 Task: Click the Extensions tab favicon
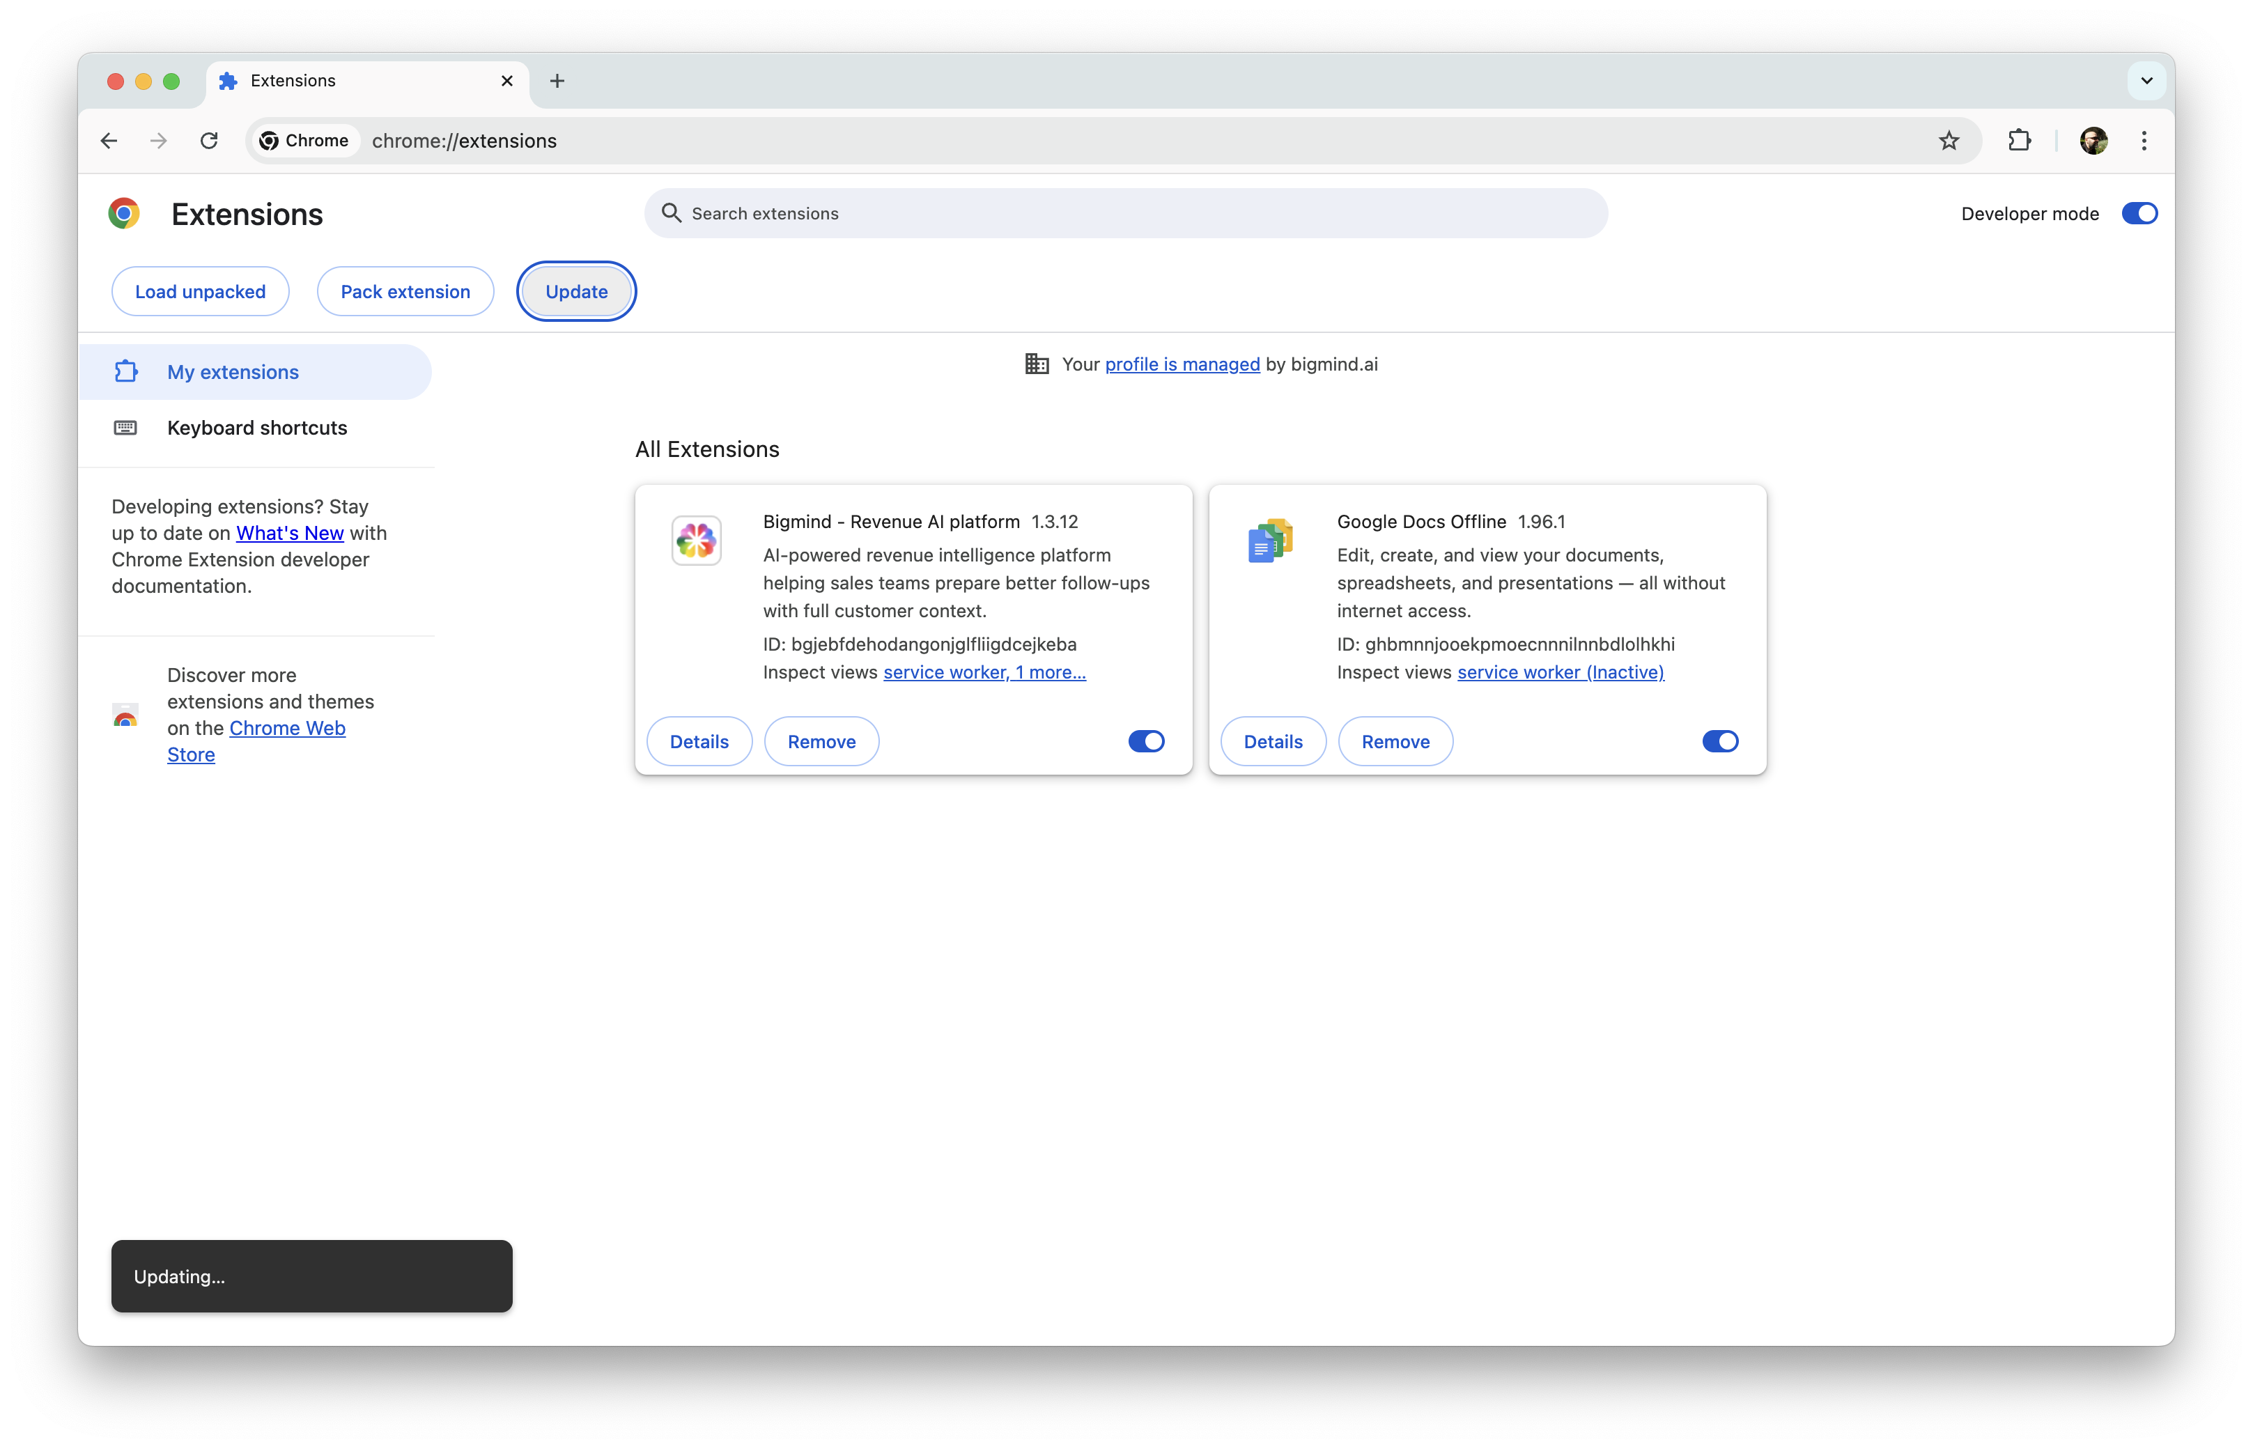pyautogui.click(x=228, y=81)
